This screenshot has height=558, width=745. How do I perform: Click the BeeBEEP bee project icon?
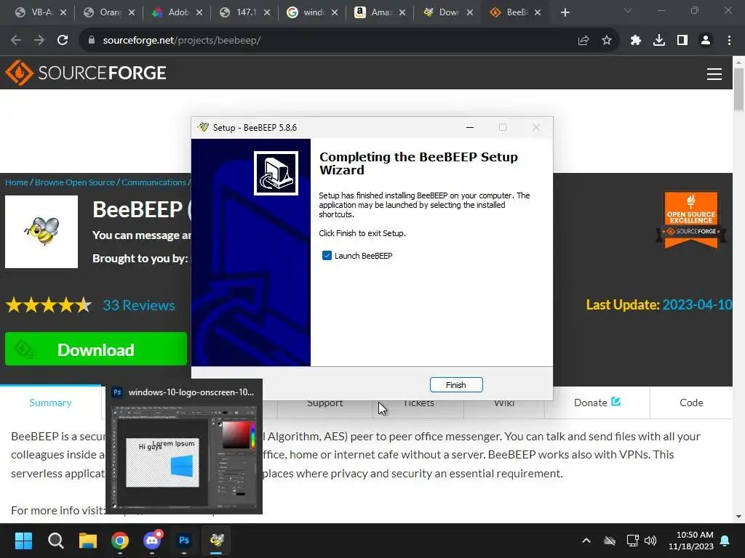point(41,232)
